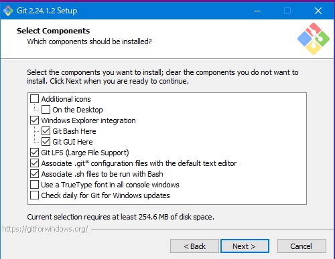The height and width of the screenshot is (259, 335).
Task: Uncheck the Git GUI Here option
Action: click(46, 142)
